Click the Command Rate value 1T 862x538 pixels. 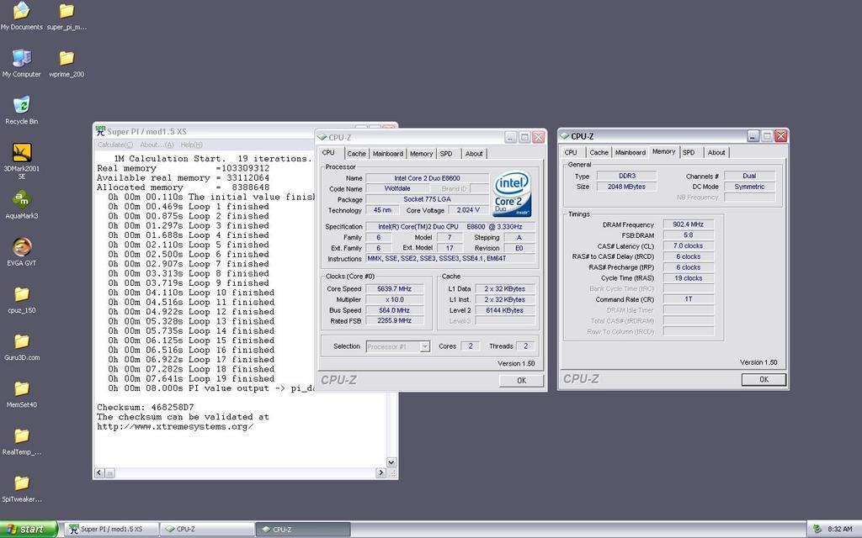point(689,299)
